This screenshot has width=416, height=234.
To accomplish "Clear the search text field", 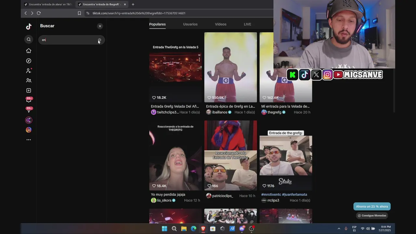I will click(x=99, y=40).
